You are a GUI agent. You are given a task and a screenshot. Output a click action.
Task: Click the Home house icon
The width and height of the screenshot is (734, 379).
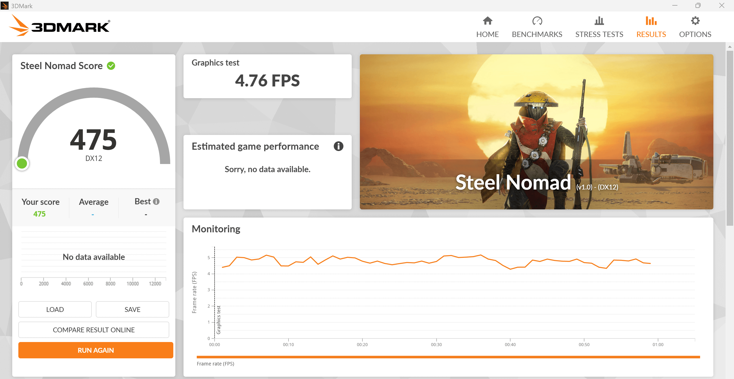487,21
